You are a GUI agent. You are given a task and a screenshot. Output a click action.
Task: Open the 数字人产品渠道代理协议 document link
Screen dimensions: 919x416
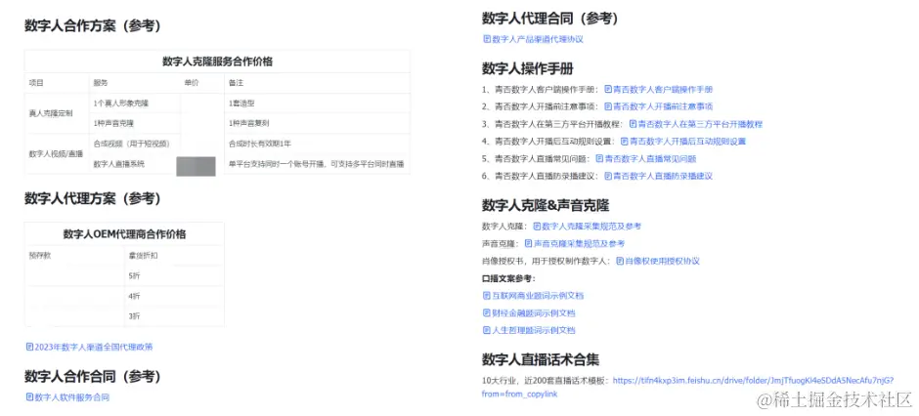pyautogui.click(x=533, y=39)
